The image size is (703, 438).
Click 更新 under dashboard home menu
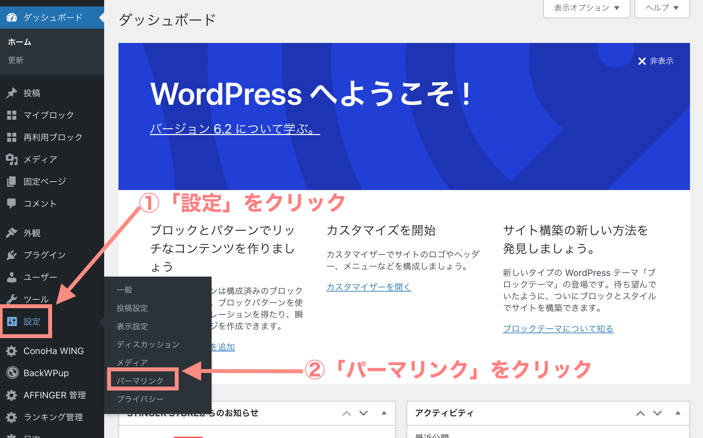pos(16,60)
